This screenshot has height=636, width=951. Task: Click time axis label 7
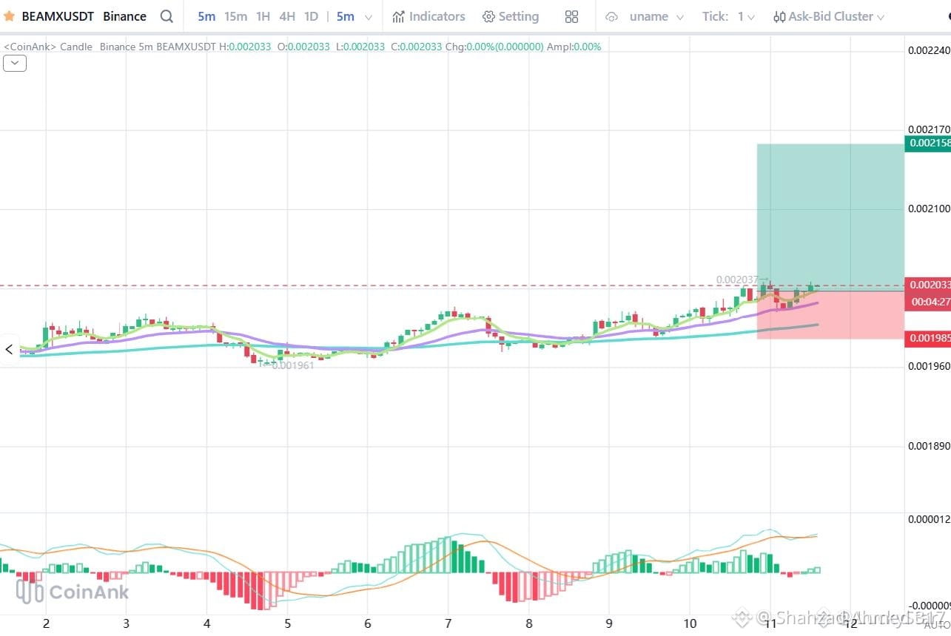tap(448, 623)
